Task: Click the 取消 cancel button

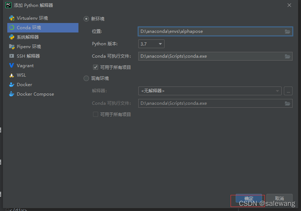Action: coord(279,198)
